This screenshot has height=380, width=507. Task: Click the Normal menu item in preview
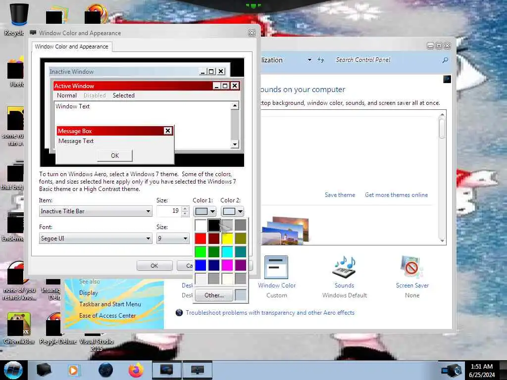click(x=67, y=95)
